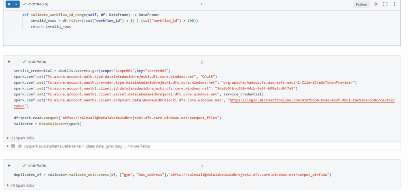Viewport: 416px width, 192px height.
Task: Click green success checkmark on cell 1
Action: (24, 4)
